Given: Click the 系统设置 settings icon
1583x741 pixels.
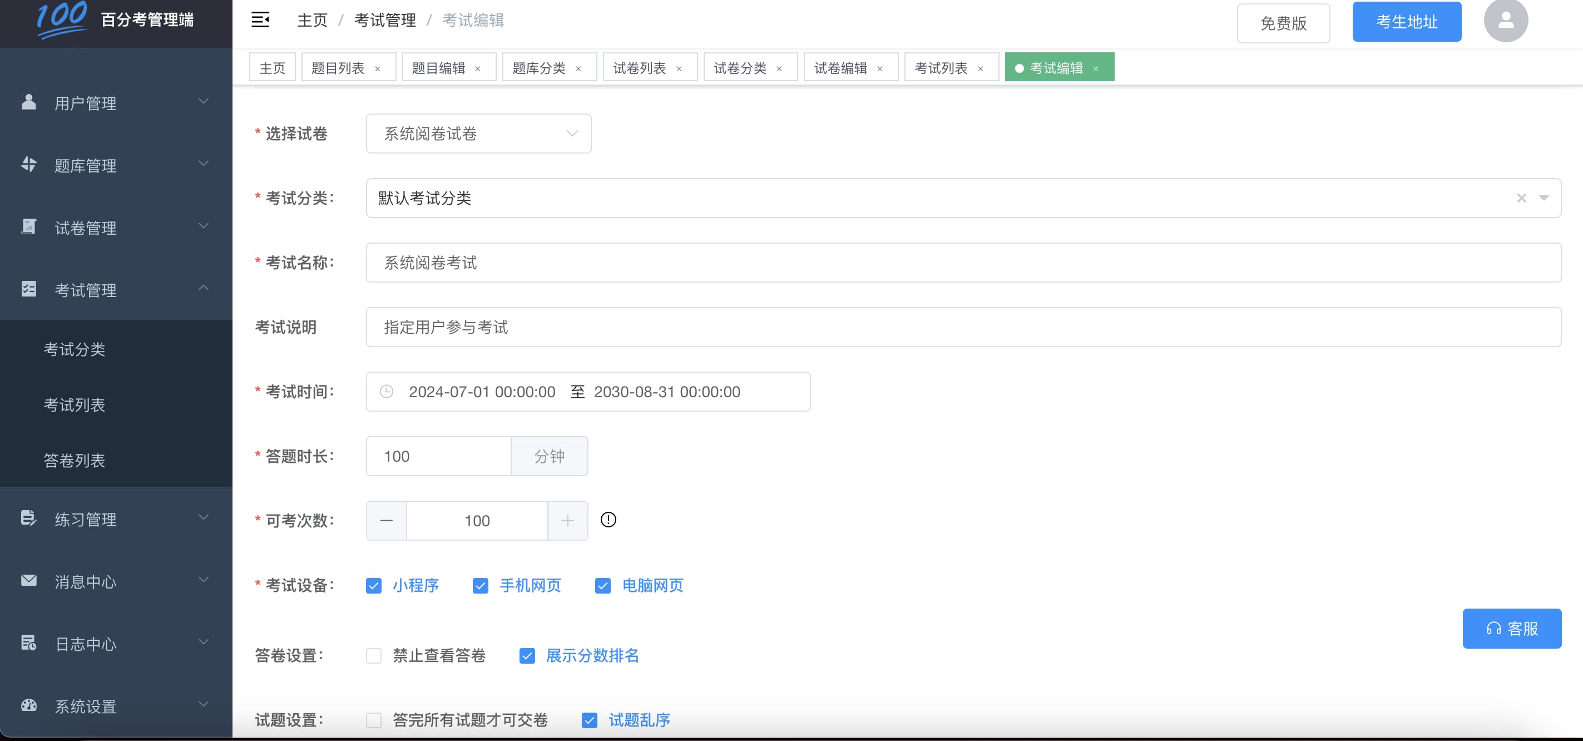Looking at the screenshot, I should click(x=28, y=706).
